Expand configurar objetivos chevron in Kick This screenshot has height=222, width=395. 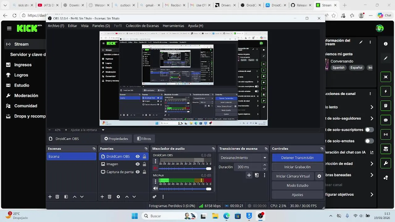[x=372, y=195]
